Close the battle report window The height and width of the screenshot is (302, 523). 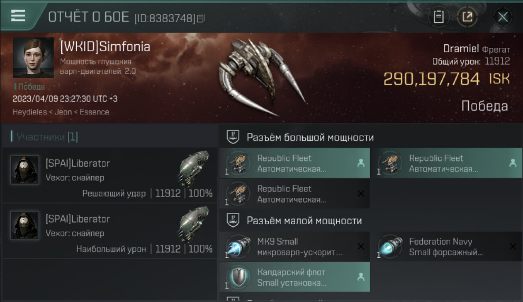[502, 17]
